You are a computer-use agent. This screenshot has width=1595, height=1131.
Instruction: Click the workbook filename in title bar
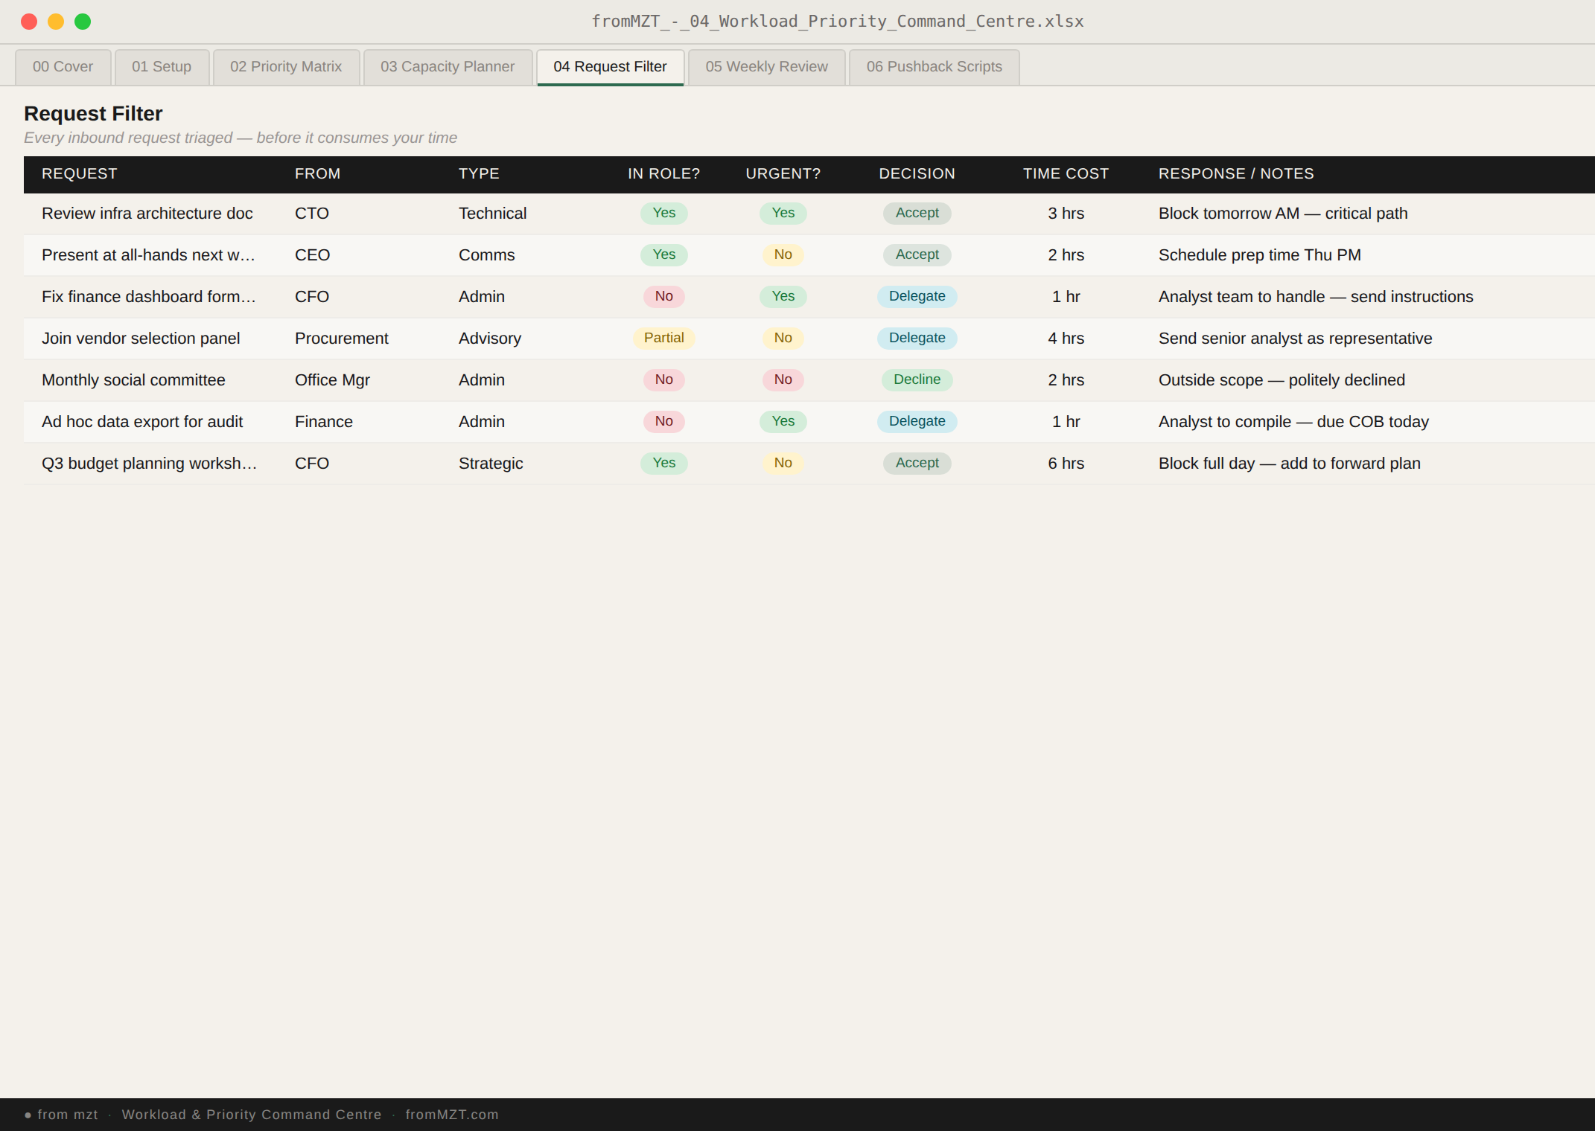(x=838, y=22)
